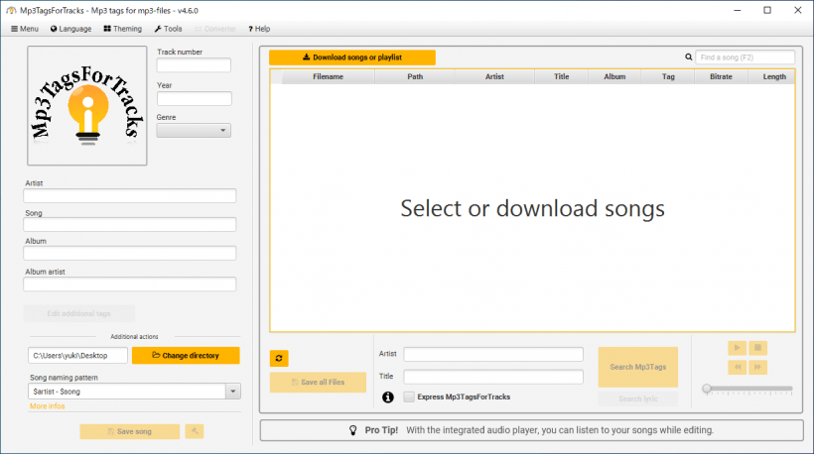Click the refresh icon button
814x454 pixels.
pyautogui.click(x=279, y=358)
